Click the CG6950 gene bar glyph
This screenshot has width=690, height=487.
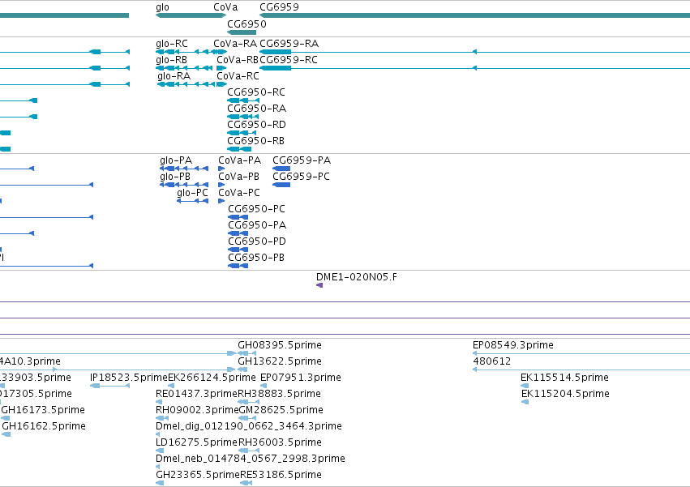click(x=242, y=32)
